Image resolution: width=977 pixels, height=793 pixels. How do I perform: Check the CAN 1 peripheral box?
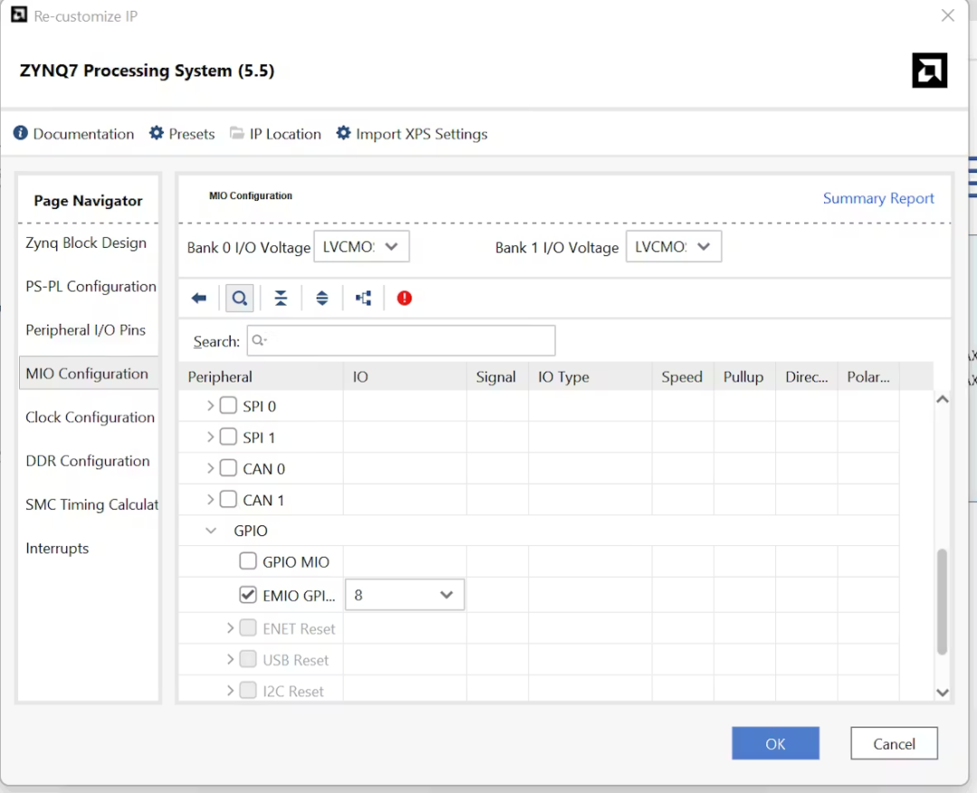tap(229, 499)
